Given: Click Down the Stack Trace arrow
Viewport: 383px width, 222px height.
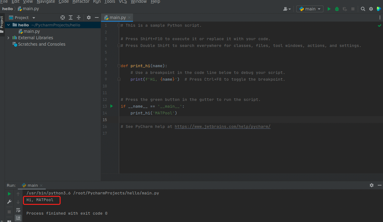Looking at the screenshot, I should pyautogui.click(x=18, y=202).
